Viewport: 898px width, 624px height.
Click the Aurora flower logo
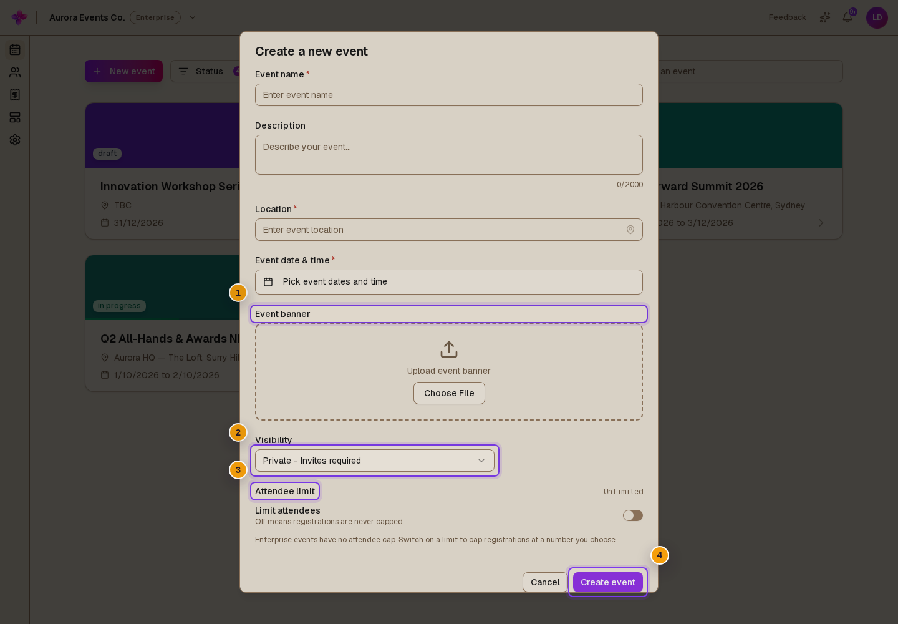pos(19,17)
